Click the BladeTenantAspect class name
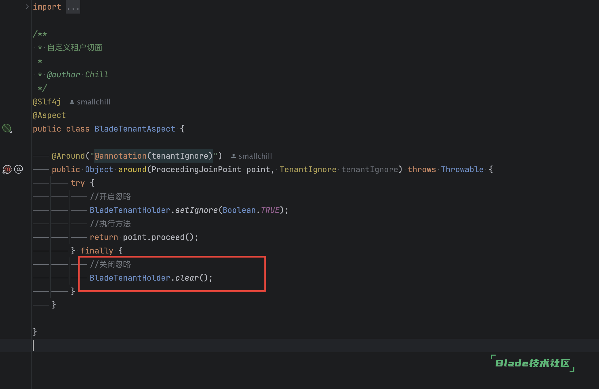This screenshot has height=389, width=599. (134, 129)
